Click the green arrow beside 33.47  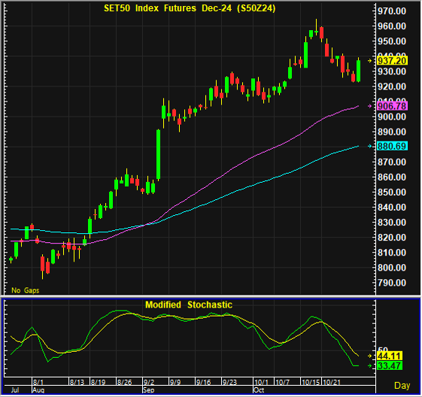pyautogui.click(x=370, y=366)
